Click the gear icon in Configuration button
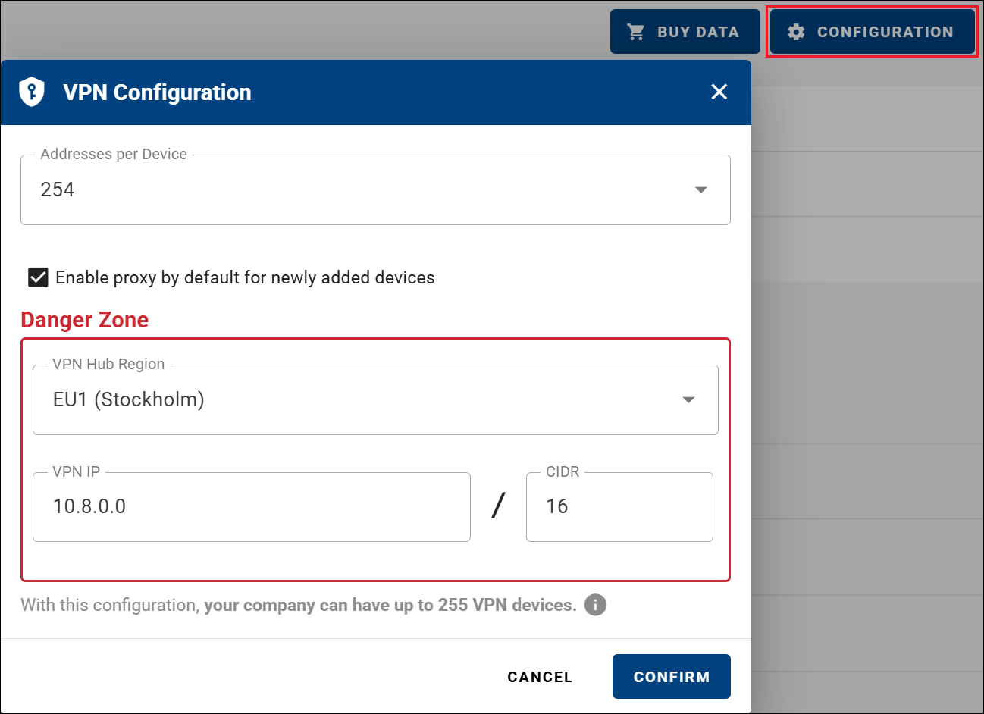 (796, 32)
